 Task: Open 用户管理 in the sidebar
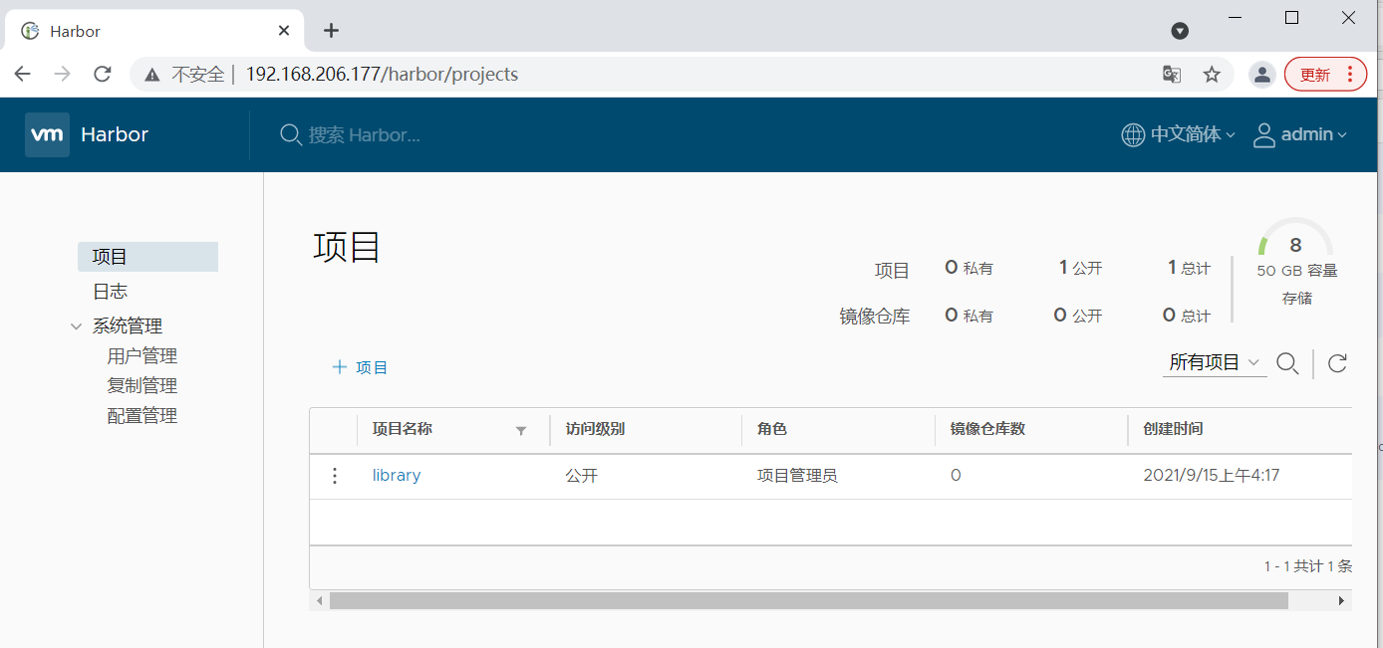(141, 356)
